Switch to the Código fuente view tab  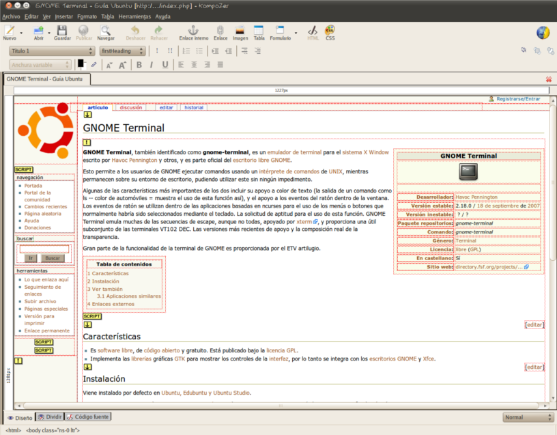(x=89, y=417)
